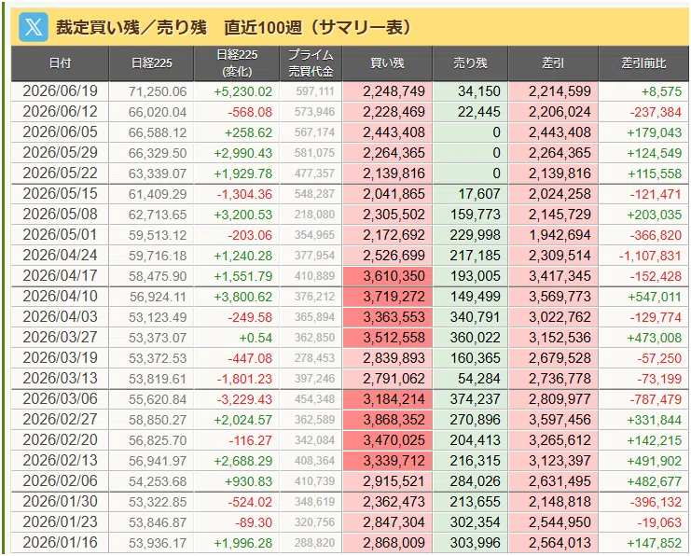Click the change value +0.54
691x556 pixels.
coord(256,338)
